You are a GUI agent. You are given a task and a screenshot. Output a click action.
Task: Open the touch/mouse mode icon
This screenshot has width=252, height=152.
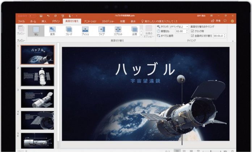point(70,16)
